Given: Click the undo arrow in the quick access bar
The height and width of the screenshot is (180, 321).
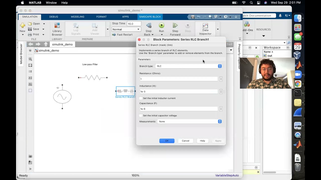Looking at the screenshot, I should [x=199, y=17].
